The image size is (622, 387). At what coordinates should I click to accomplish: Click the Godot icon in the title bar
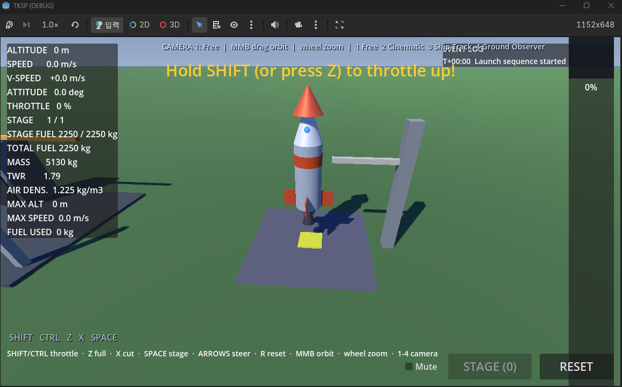pos(6,5)
